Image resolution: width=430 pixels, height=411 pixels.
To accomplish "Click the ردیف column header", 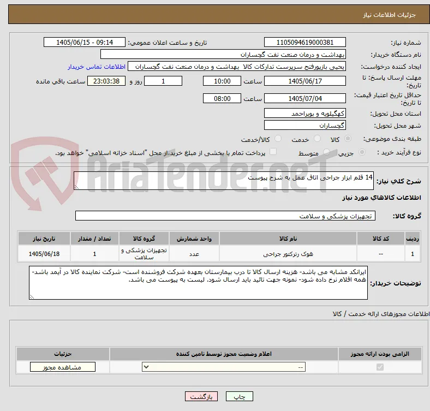I will (413, 239).
